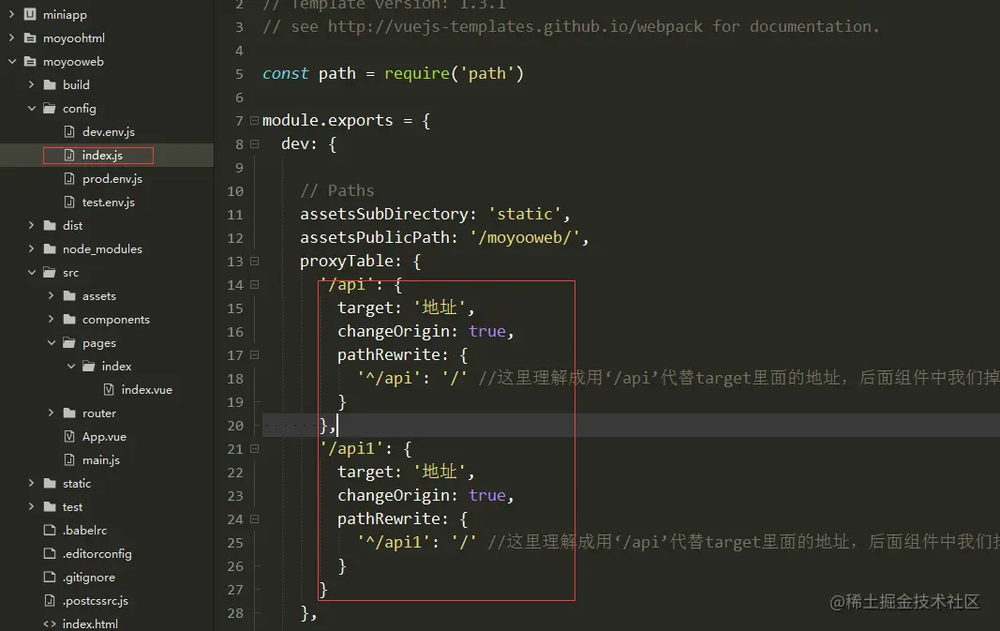Click the main.js file icon

(69, 460)
